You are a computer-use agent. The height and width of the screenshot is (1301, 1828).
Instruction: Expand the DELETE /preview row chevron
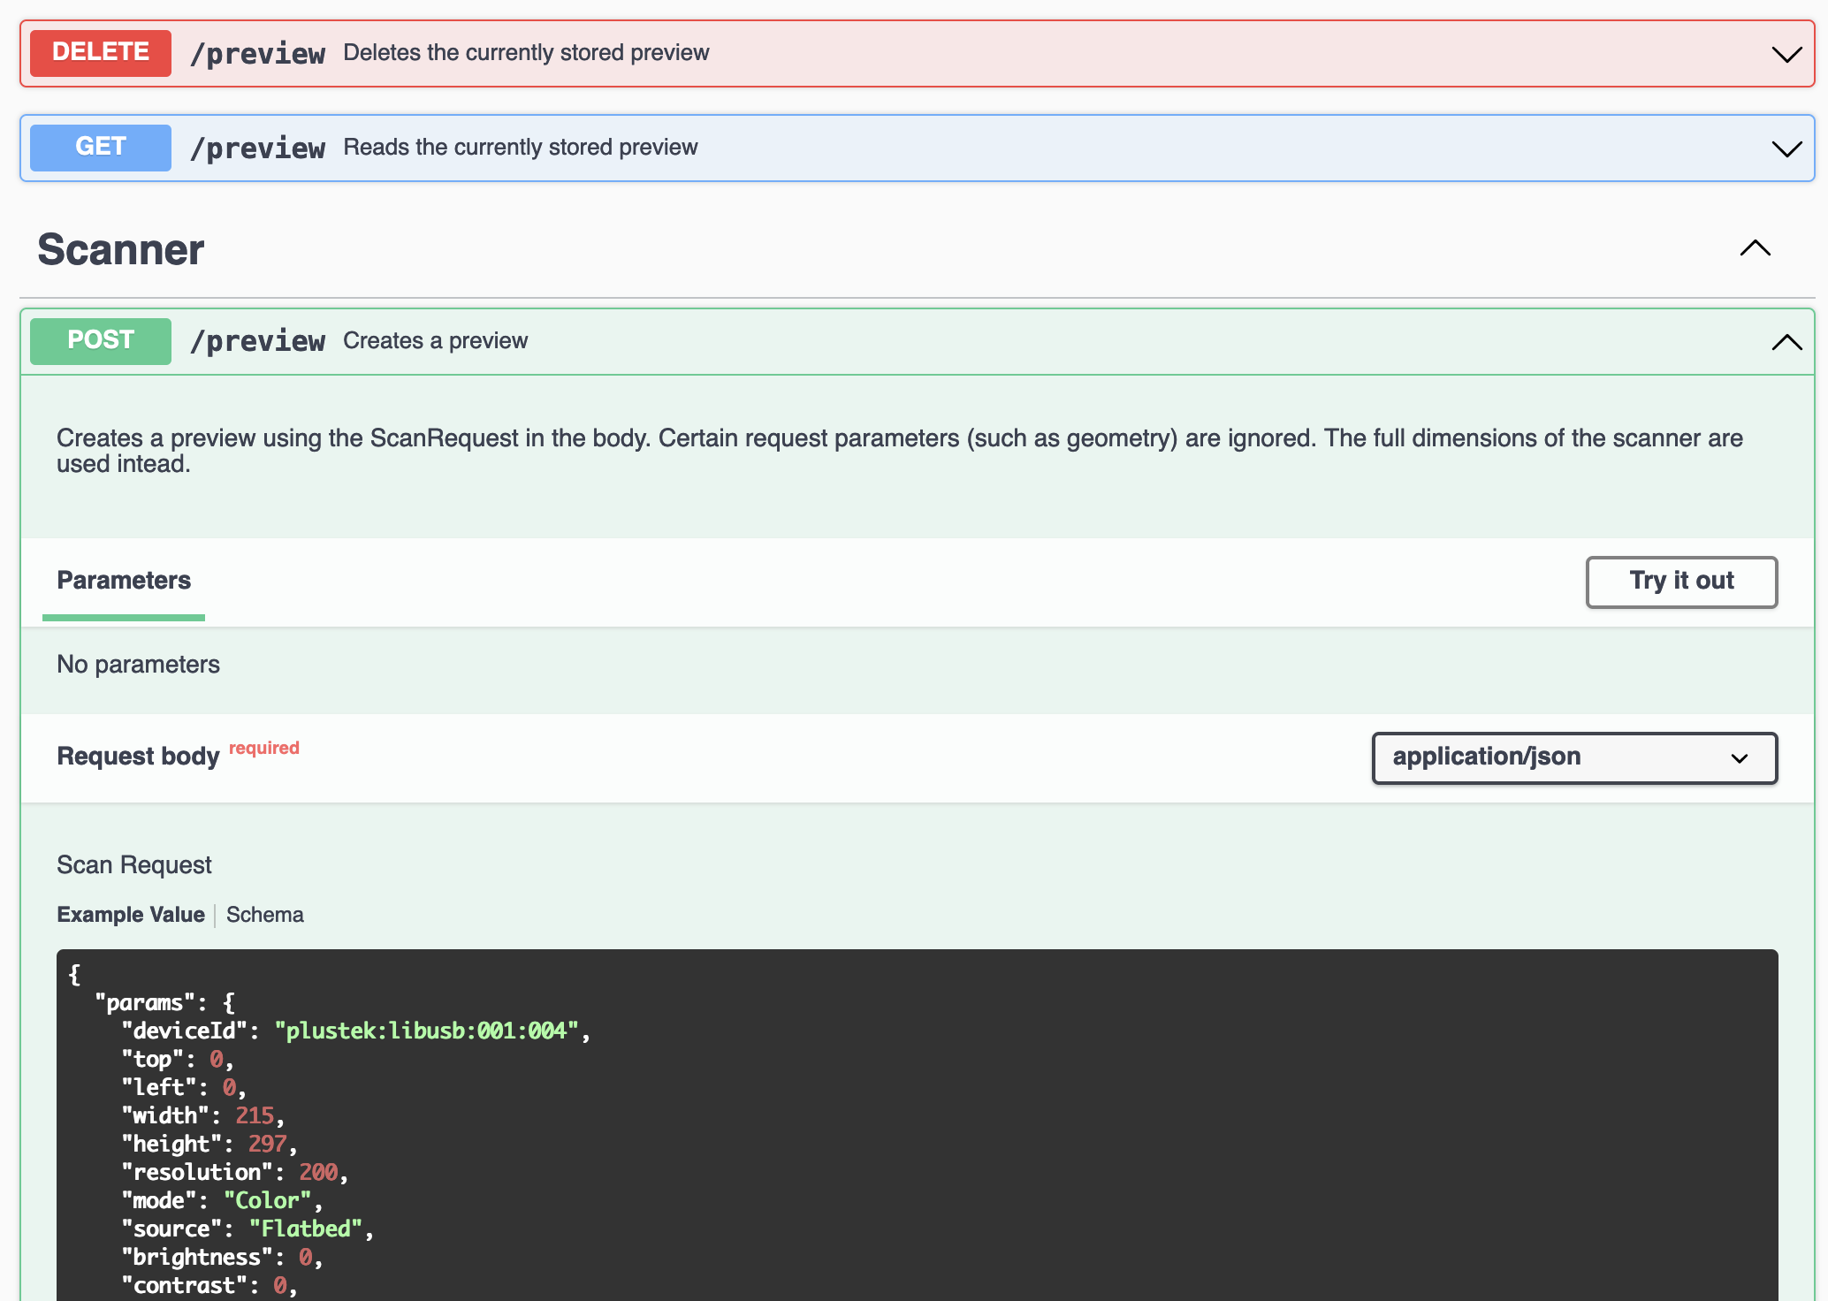tap(1786, 54)
